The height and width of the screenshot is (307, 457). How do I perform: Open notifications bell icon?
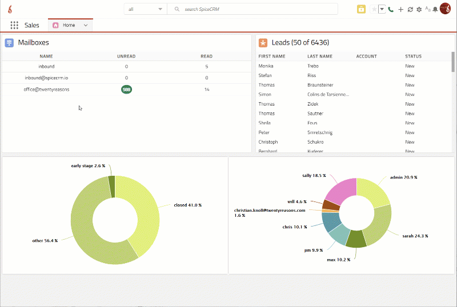(x=435, y=9)
